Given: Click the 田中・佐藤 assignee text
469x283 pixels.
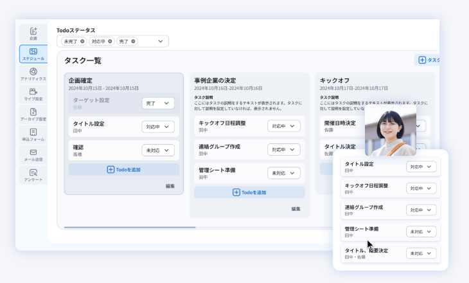Looking at the screenshot, I should pyautogui.click(x=355, y=257).
